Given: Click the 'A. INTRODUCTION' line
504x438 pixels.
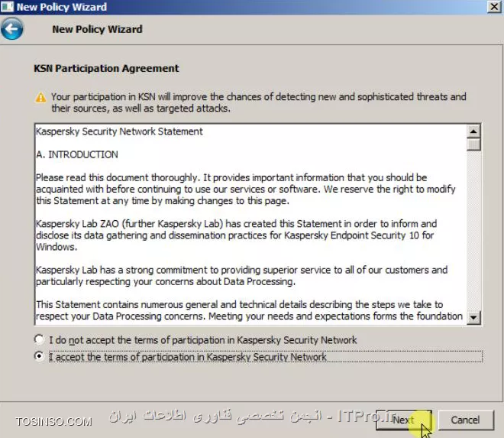Looking at the screenshot, I should [x=77, y=154].
